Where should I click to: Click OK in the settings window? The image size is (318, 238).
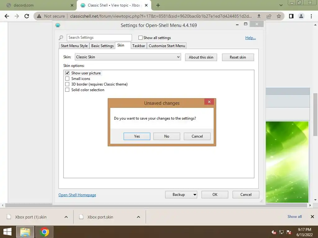tap(215, 195)
